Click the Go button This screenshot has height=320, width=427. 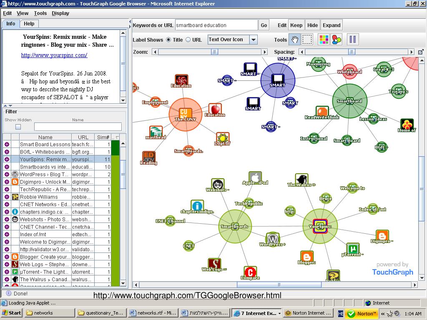click(x=264, y=25)
